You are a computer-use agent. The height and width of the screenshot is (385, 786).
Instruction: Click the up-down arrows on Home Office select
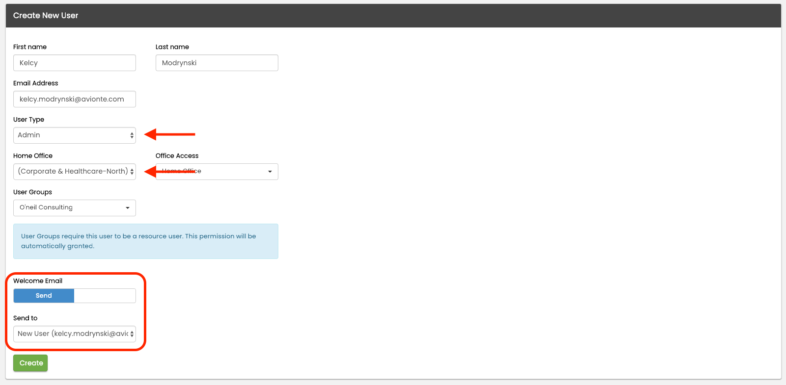pyautogui.click(x=132, y=172)
